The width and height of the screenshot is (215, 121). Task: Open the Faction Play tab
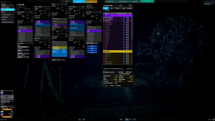(123, 1)
